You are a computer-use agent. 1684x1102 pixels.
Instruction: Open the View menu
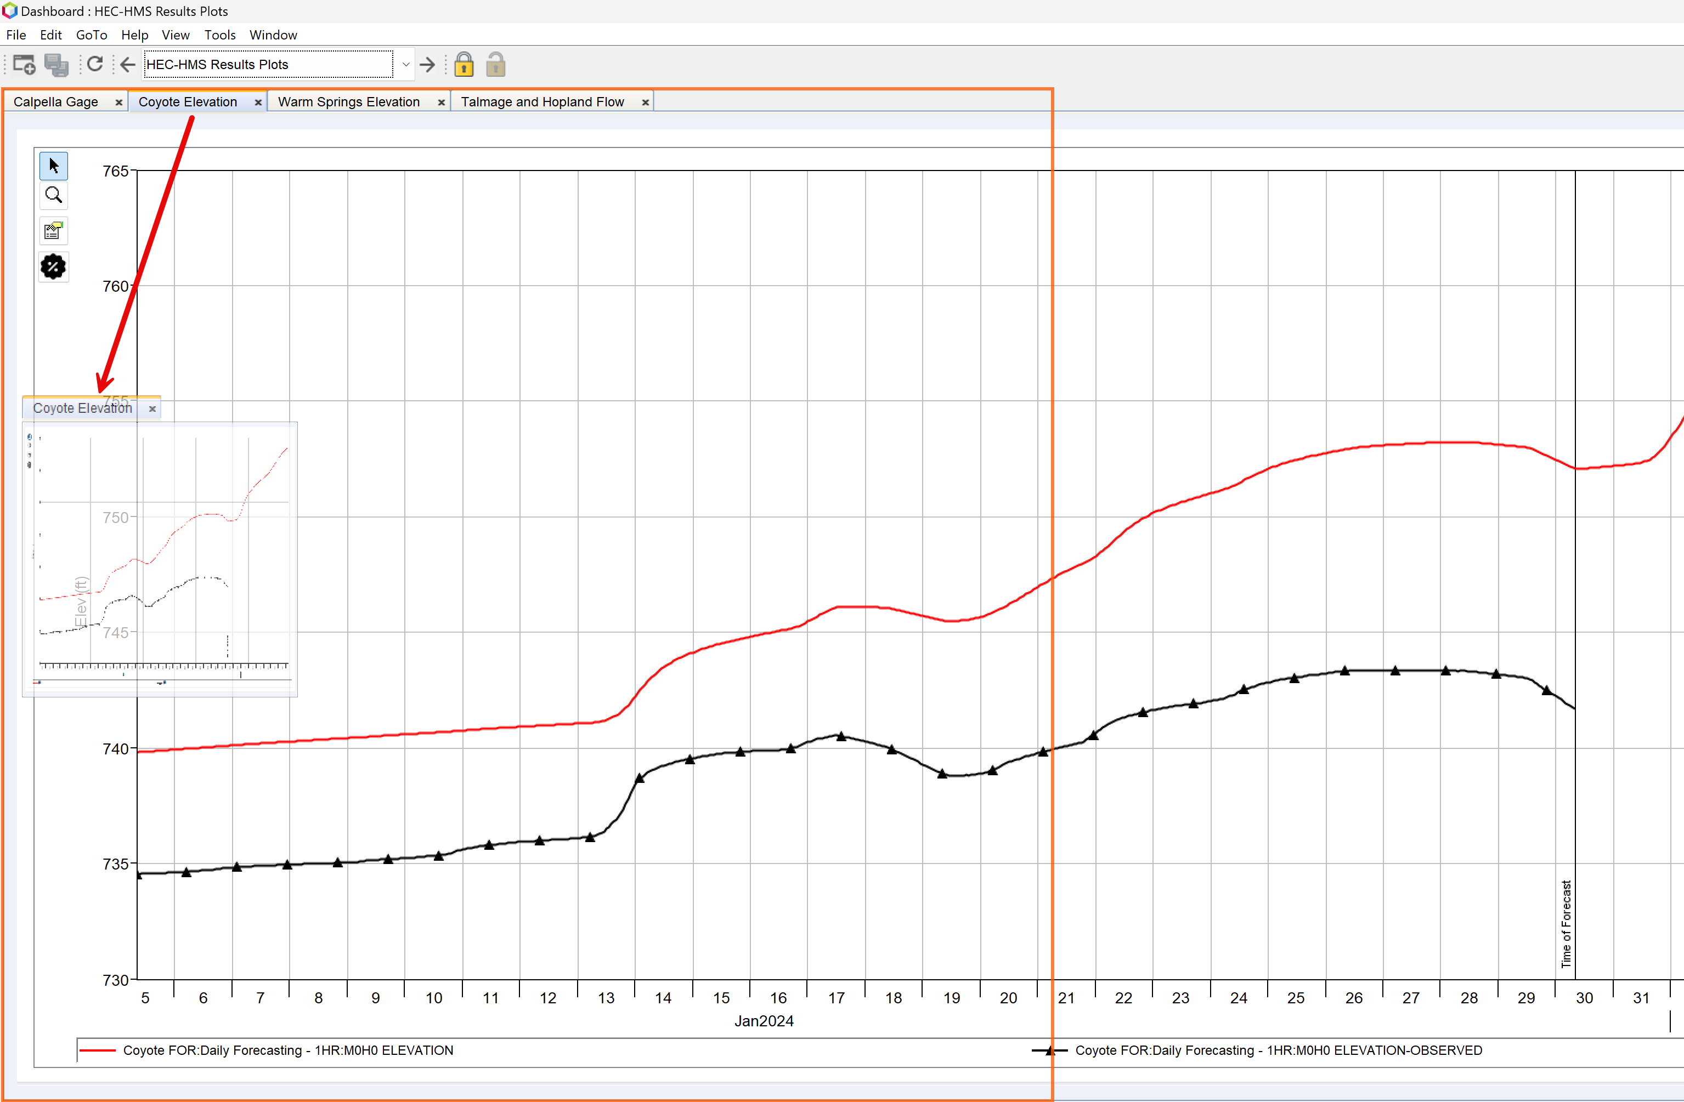pyautogui.click(x=176, y=35)
